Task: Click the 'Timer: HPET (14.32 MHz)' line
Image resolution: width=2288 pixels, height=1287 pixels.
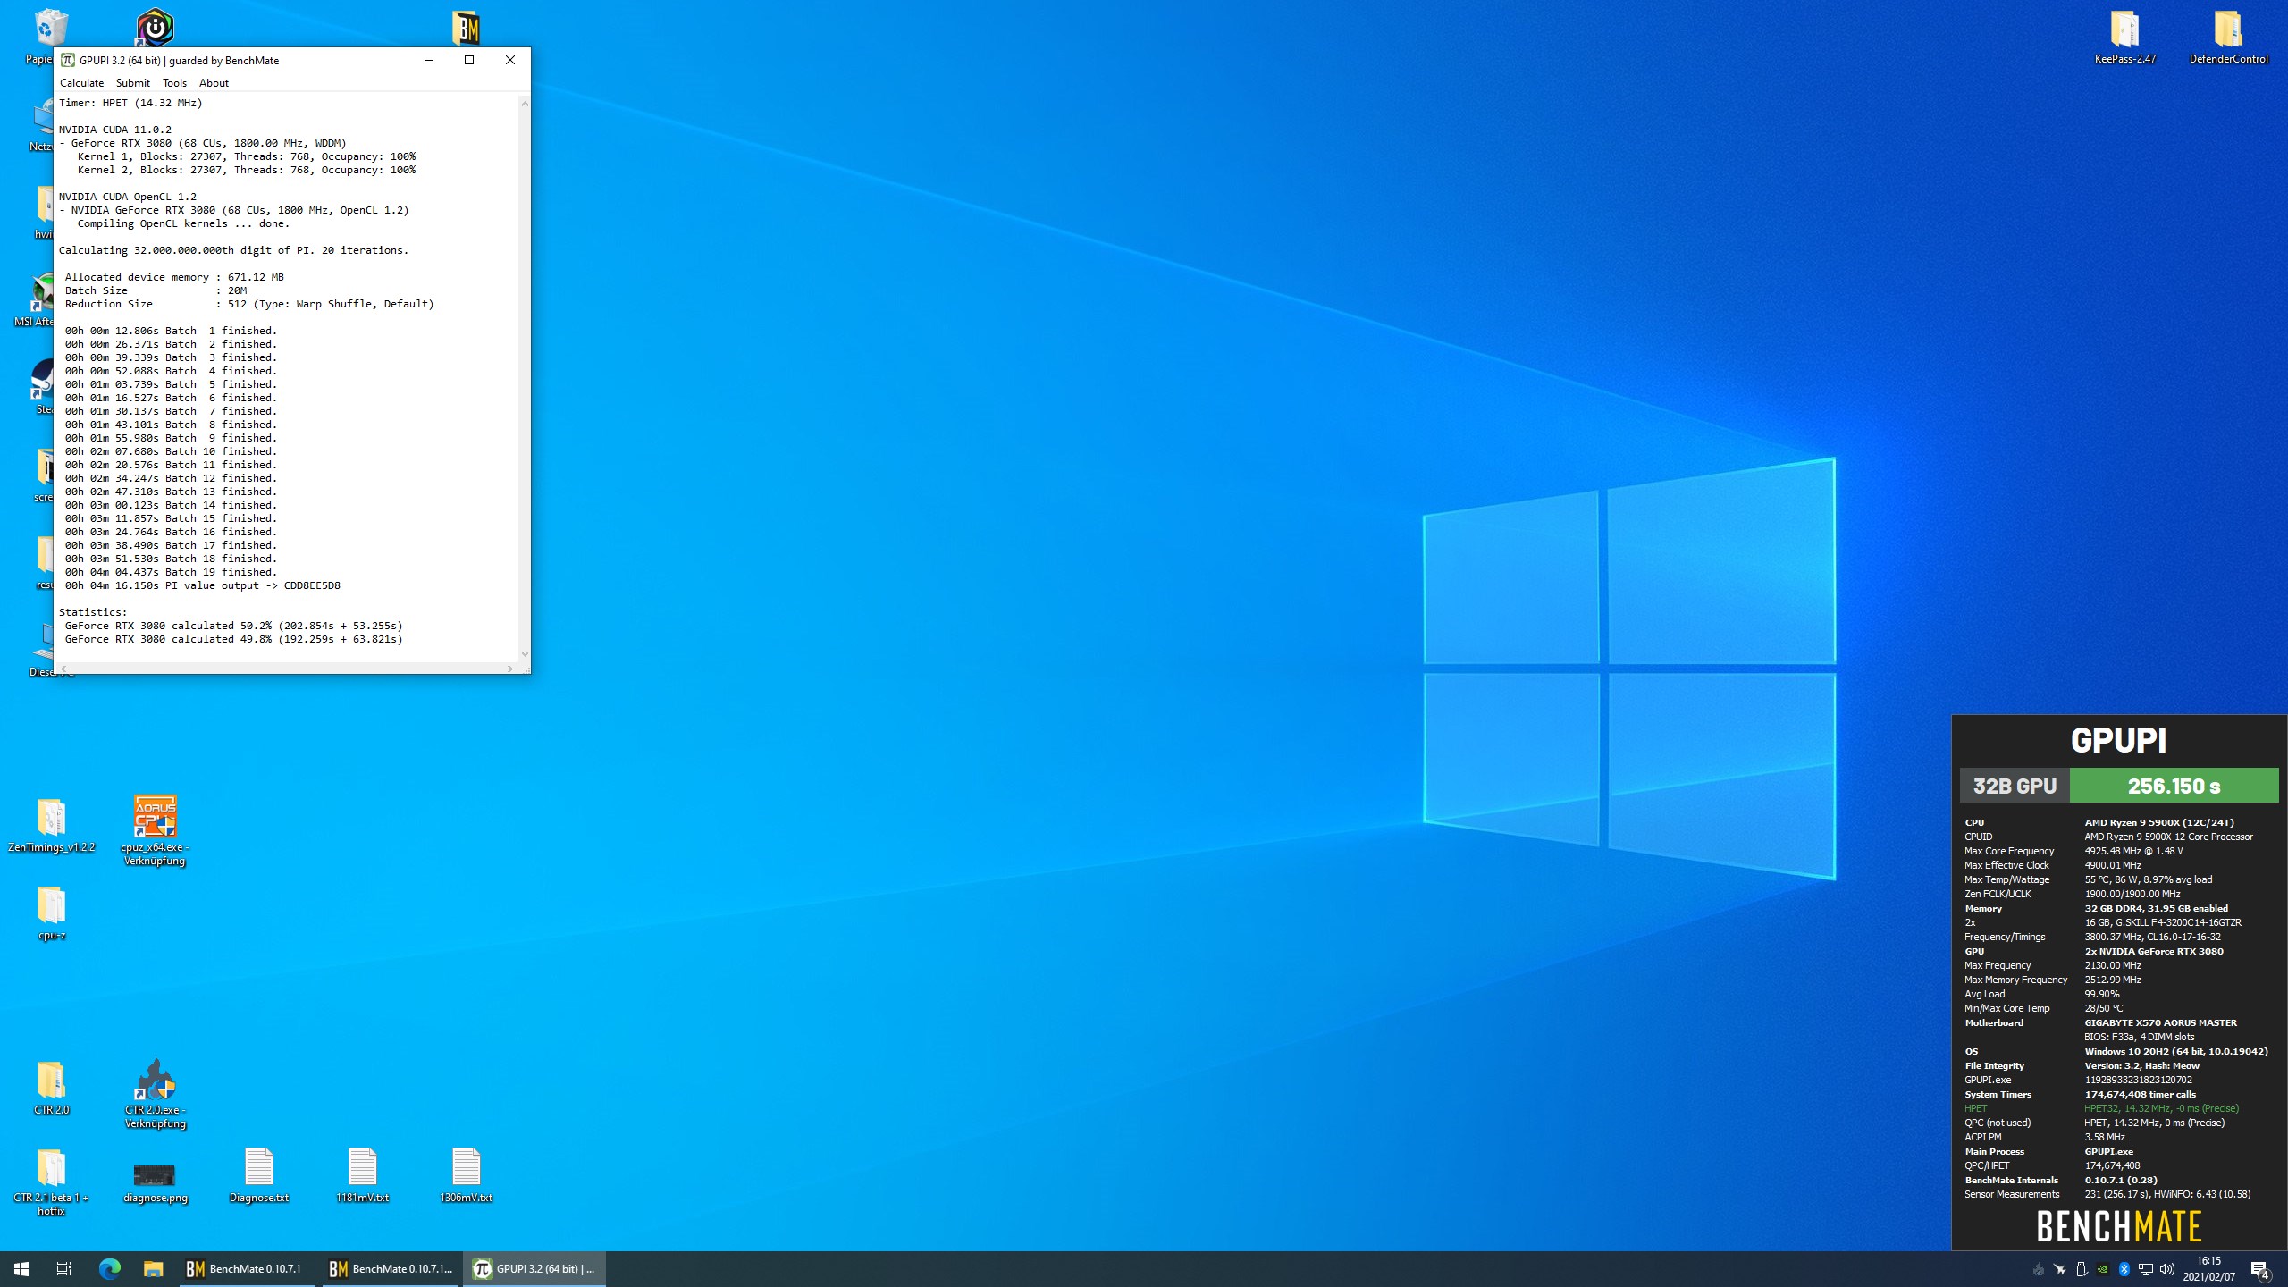Action: point(130,103)
